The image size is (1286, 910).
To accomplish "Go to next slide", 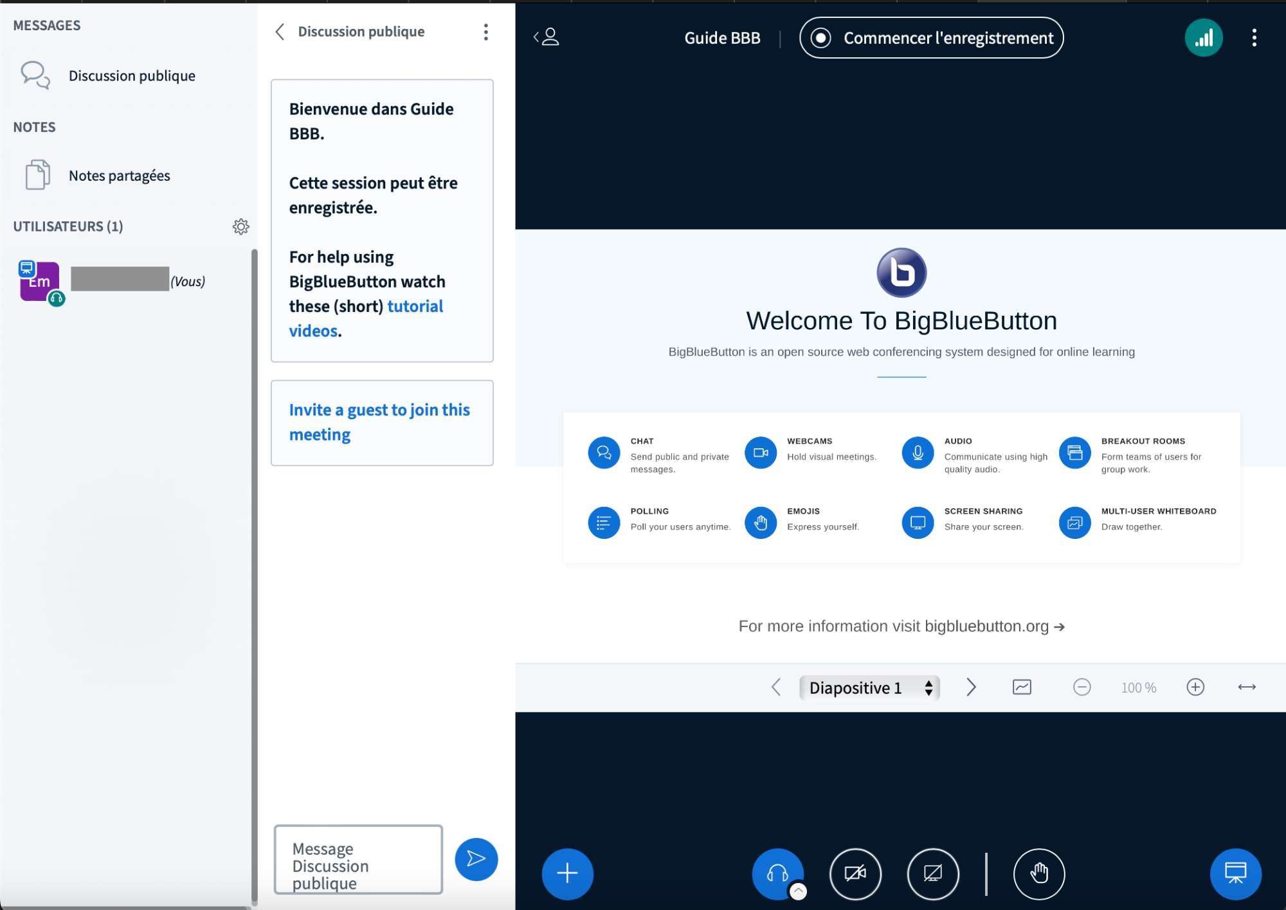I will coord(971,687).
